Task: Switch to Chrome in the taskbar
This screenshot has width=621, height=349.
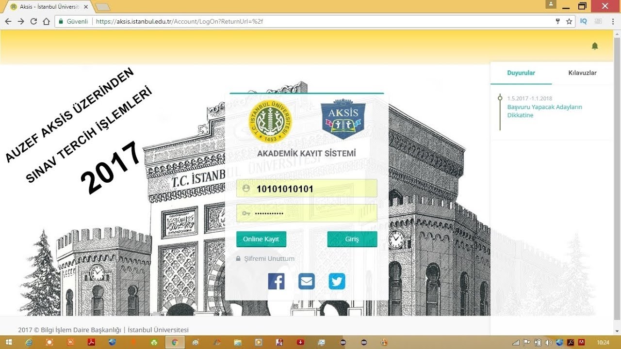Action: [x=175, y=342]
